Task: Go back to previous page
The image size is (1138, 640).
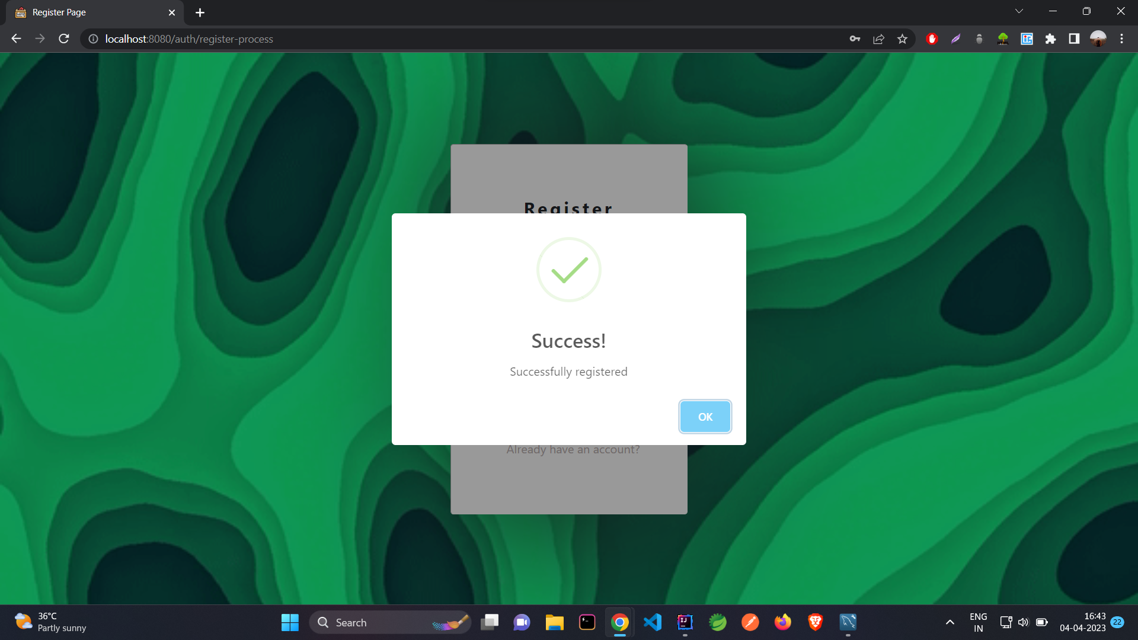Action: tap(16, 39)
